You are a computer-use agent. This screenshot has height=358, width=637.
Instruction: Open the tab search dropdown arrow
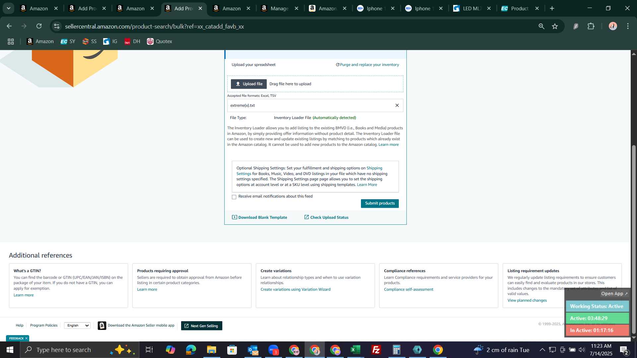9,8
